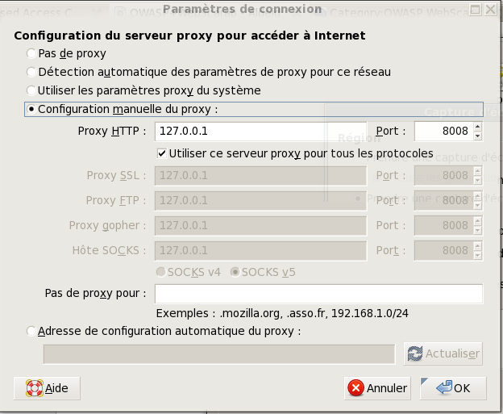Click the arrow icon on OK button
Viewport: 503px width, 414px height.
click(443, 388)
